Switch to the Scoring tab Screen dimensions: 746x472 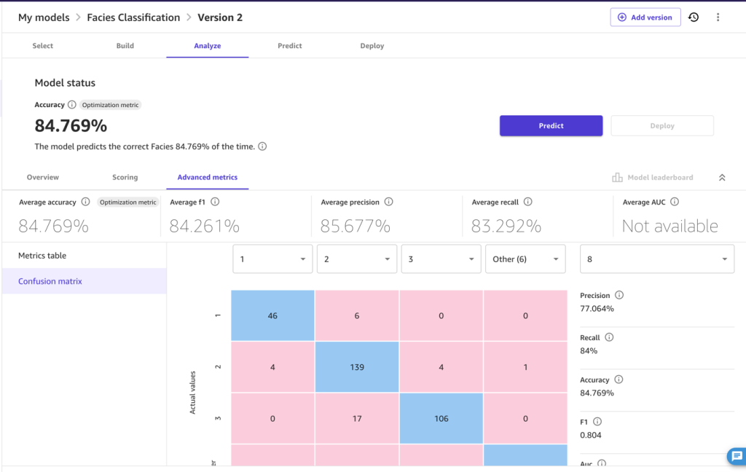tap(125, 177)
